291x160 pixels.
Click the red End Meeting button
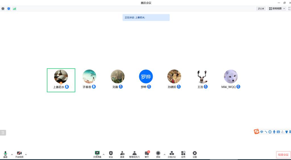pos(283,155)
